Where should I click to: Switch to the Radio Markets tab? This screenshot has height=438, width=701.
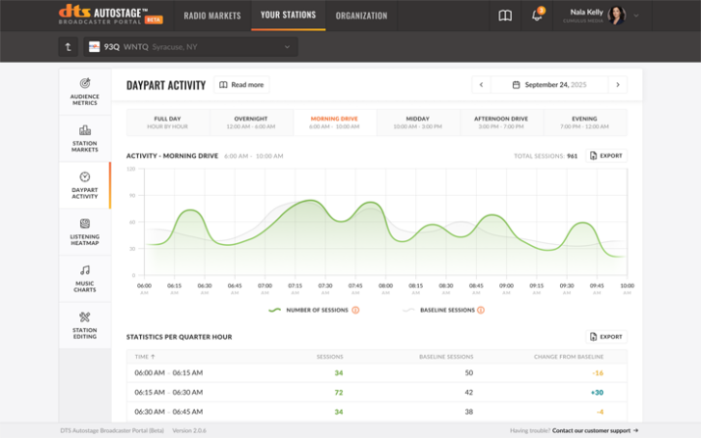point(212,15)
